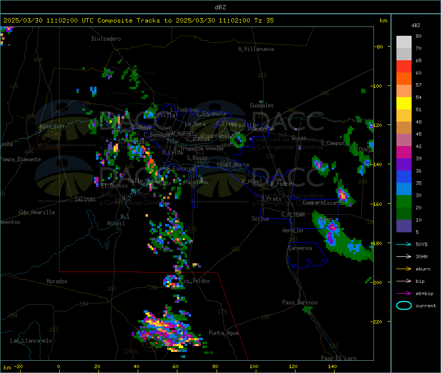This screenshot has height=373, width=441.
Task: Click the Cda_Amarilla map label
Action: tap(37, 212)
